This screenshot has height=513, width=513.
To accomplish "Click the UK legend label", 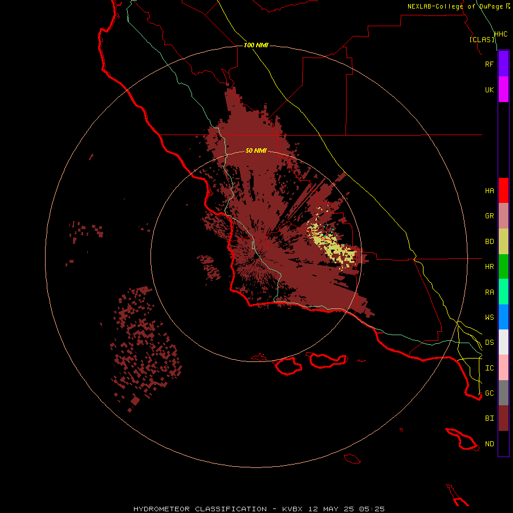I will (x=489, y=89).
